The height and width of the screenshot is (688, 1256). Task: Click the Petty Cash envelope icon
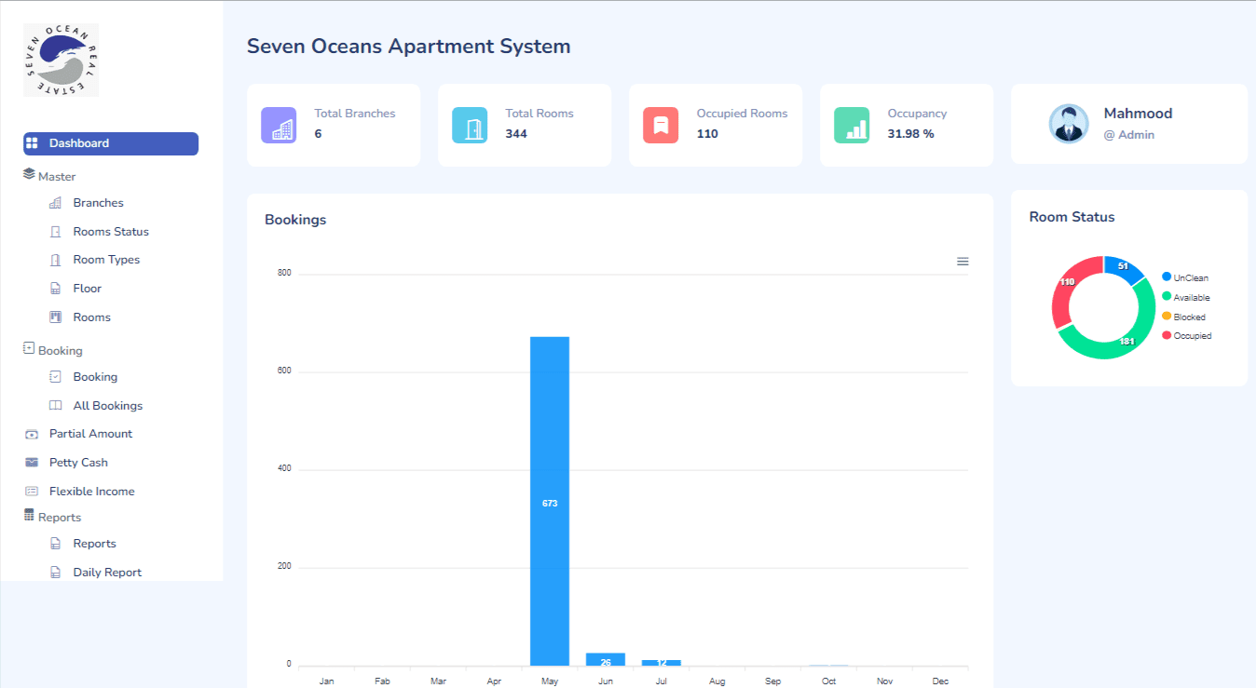pos(32,463)
